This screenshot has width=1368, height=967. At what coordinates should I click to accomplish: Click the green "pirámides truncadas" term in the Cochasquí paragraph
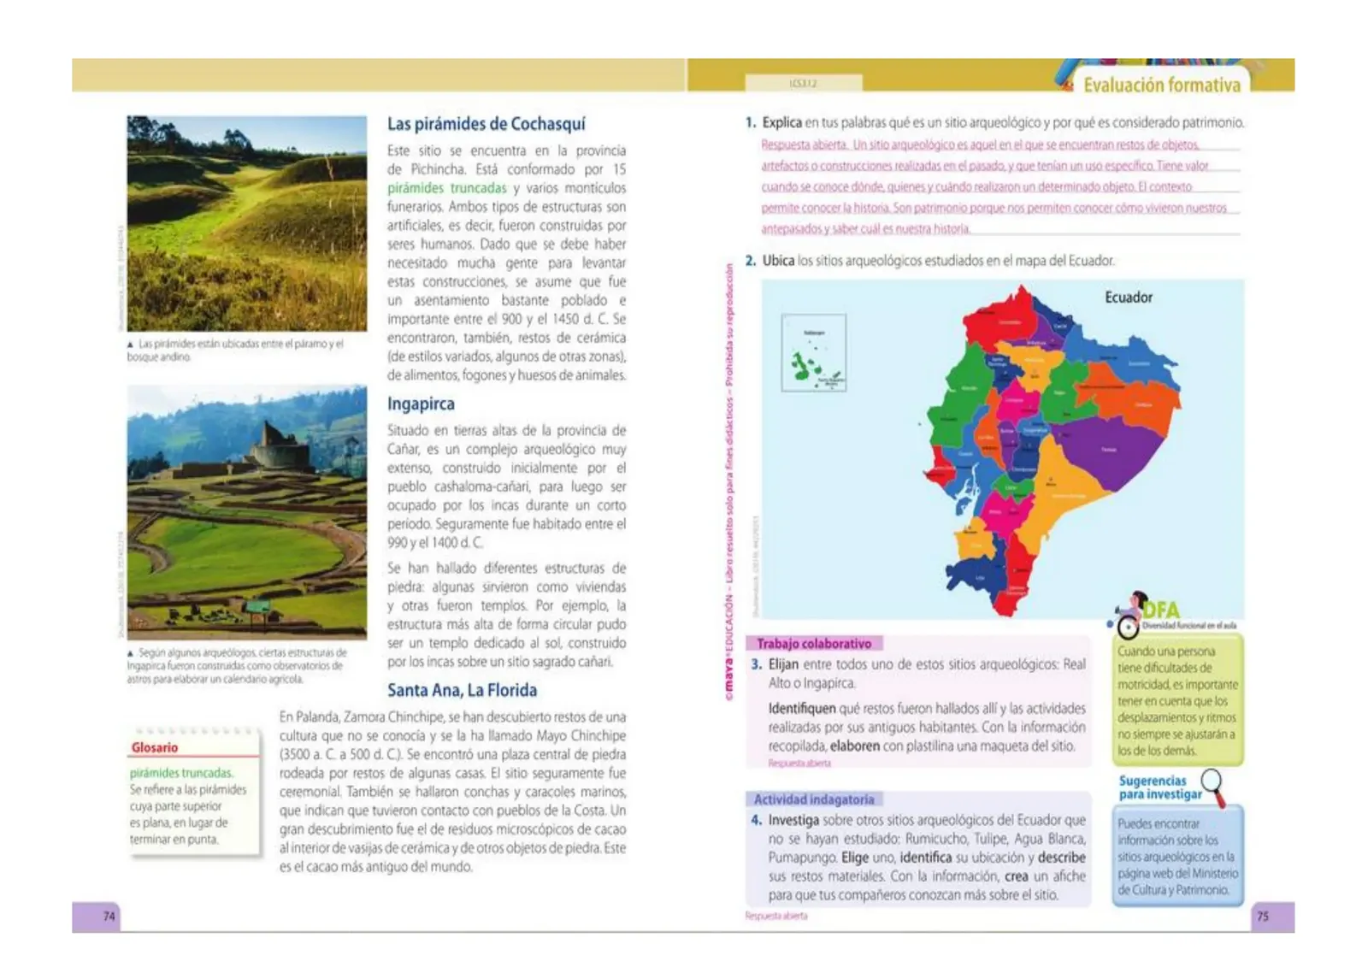point(447,188)
